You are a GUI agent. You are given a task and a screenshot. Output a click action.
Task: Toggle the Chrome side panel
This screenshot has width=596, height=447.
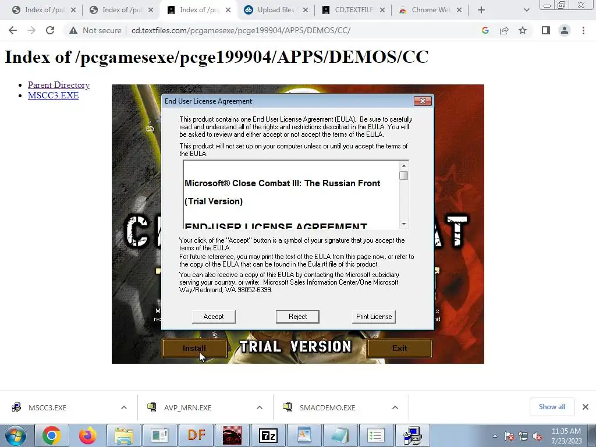click(x=546, y=30)
